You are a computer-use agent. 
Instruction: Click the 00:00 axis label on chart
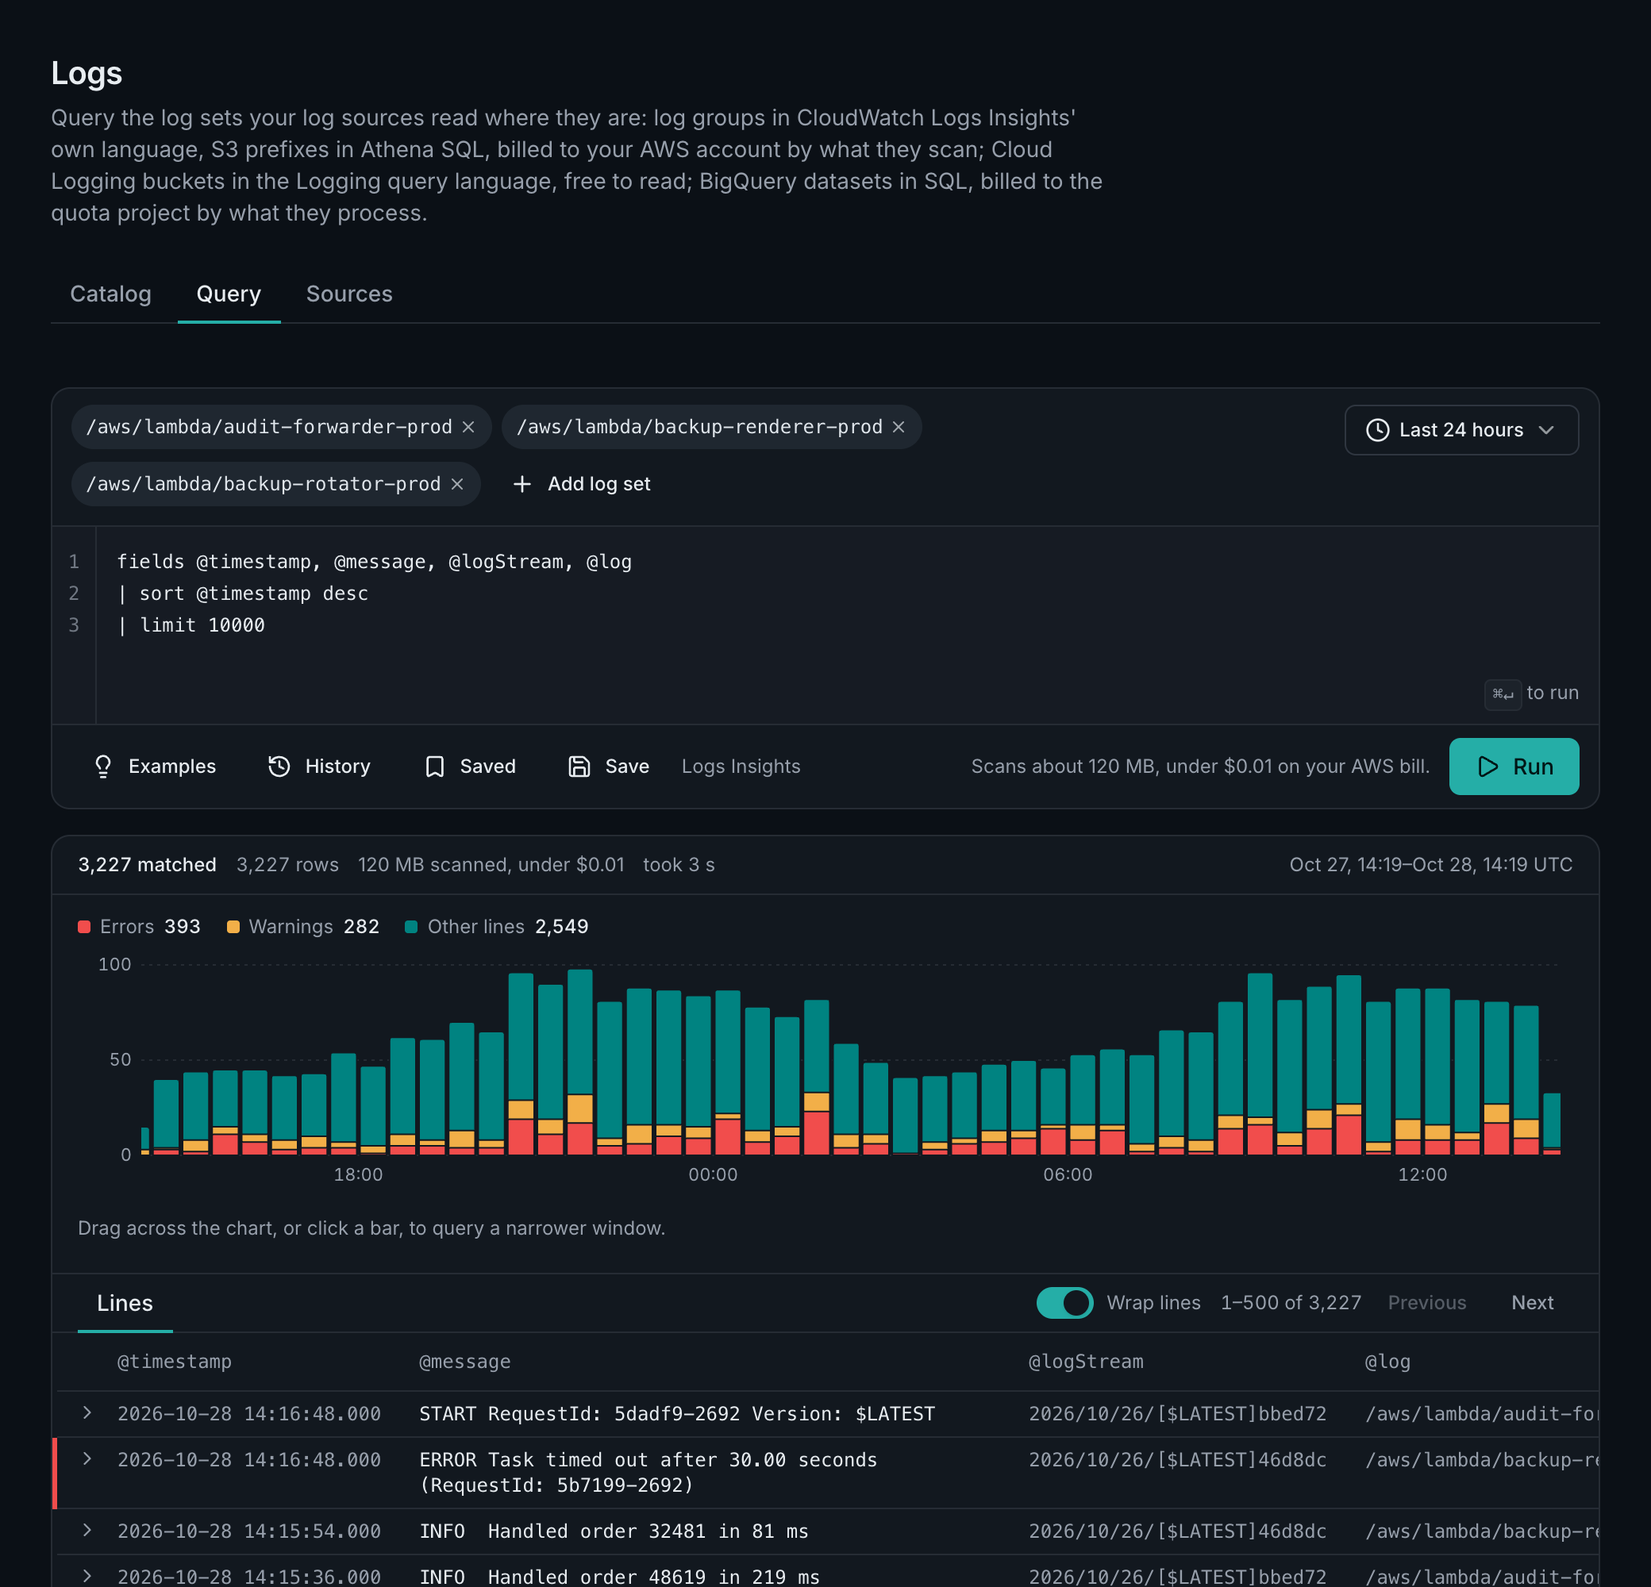click(x=713, y=1174)
